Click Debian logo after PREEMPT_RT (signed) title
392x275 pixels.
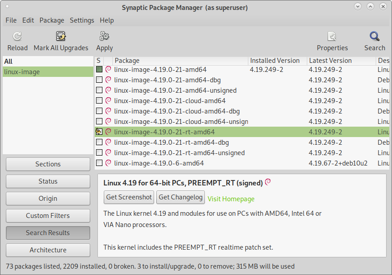click(x=268, y=182)
